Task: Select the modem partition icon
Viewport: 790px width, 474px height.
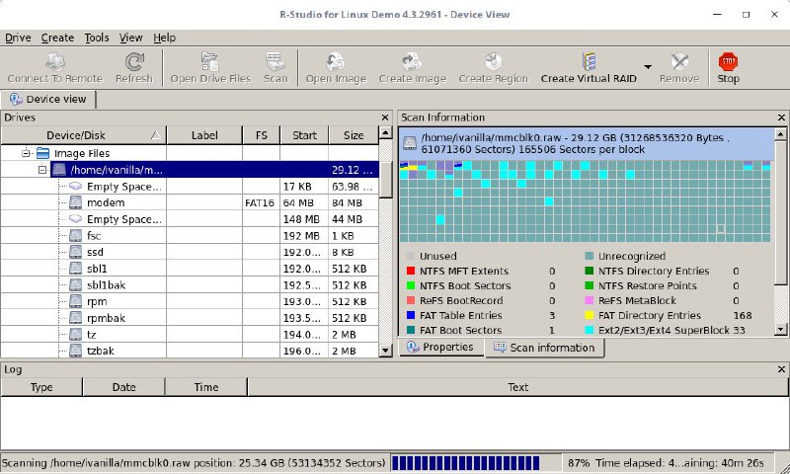Action: tap(76, 202)
